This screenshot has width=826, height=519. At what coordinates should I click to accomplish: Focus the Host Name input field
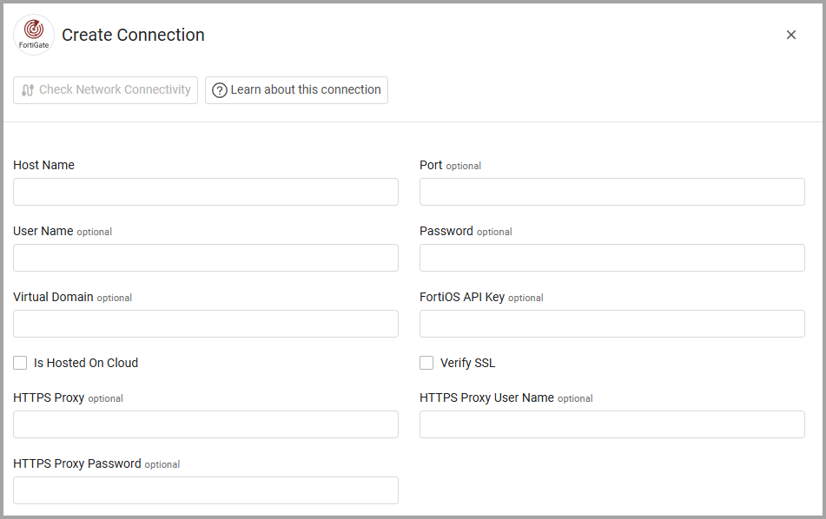(206, 192)
